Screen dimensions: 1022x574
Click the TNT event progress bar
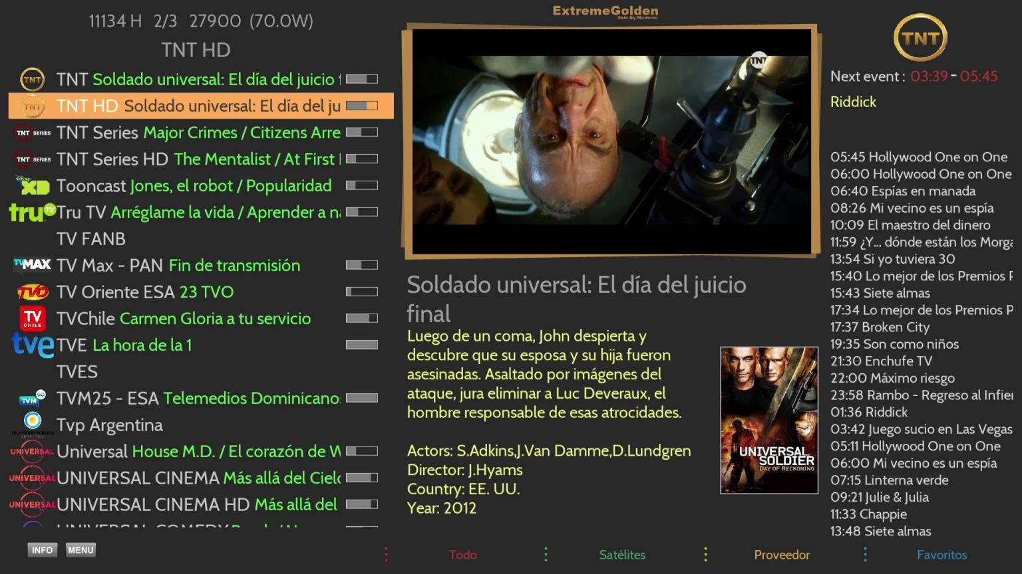(362, 79)
